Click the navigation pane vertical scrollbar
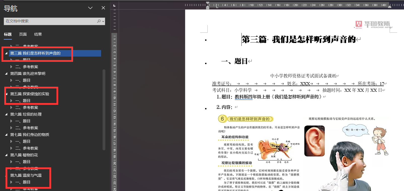Screen dimensions: 404x191 (104, 110)
